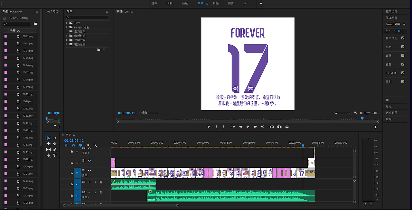Toggle 色轮 checkbox in Lumetri
This screenshot has width=412, height=210.
[x=403, y=64]
